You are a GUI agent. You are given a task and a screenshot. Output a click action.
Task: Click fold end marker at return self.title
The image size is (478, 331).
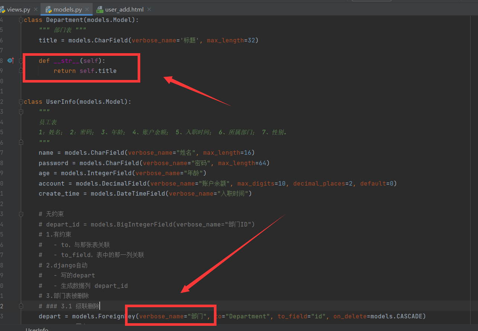(x=21, y=71)
